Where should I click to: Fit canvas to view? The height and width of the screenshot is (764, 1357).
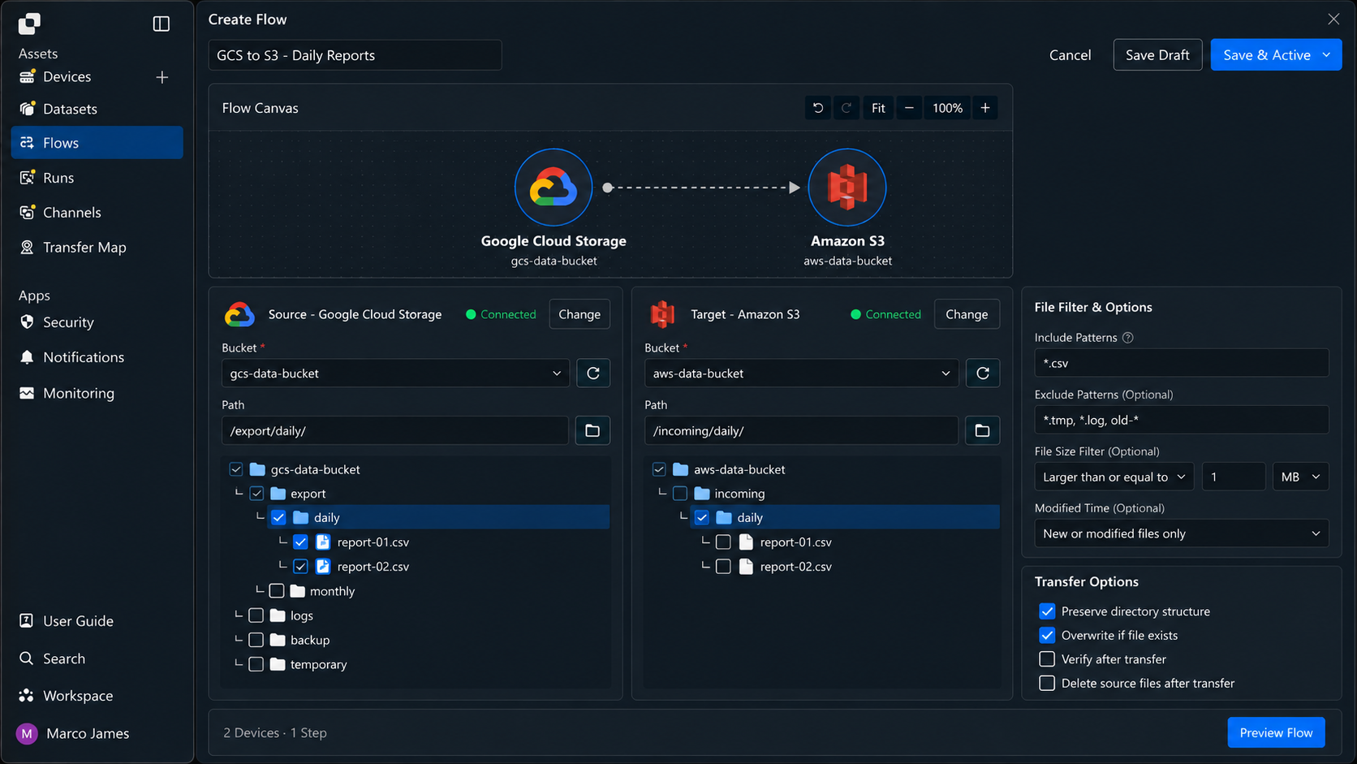click(878, 108)
